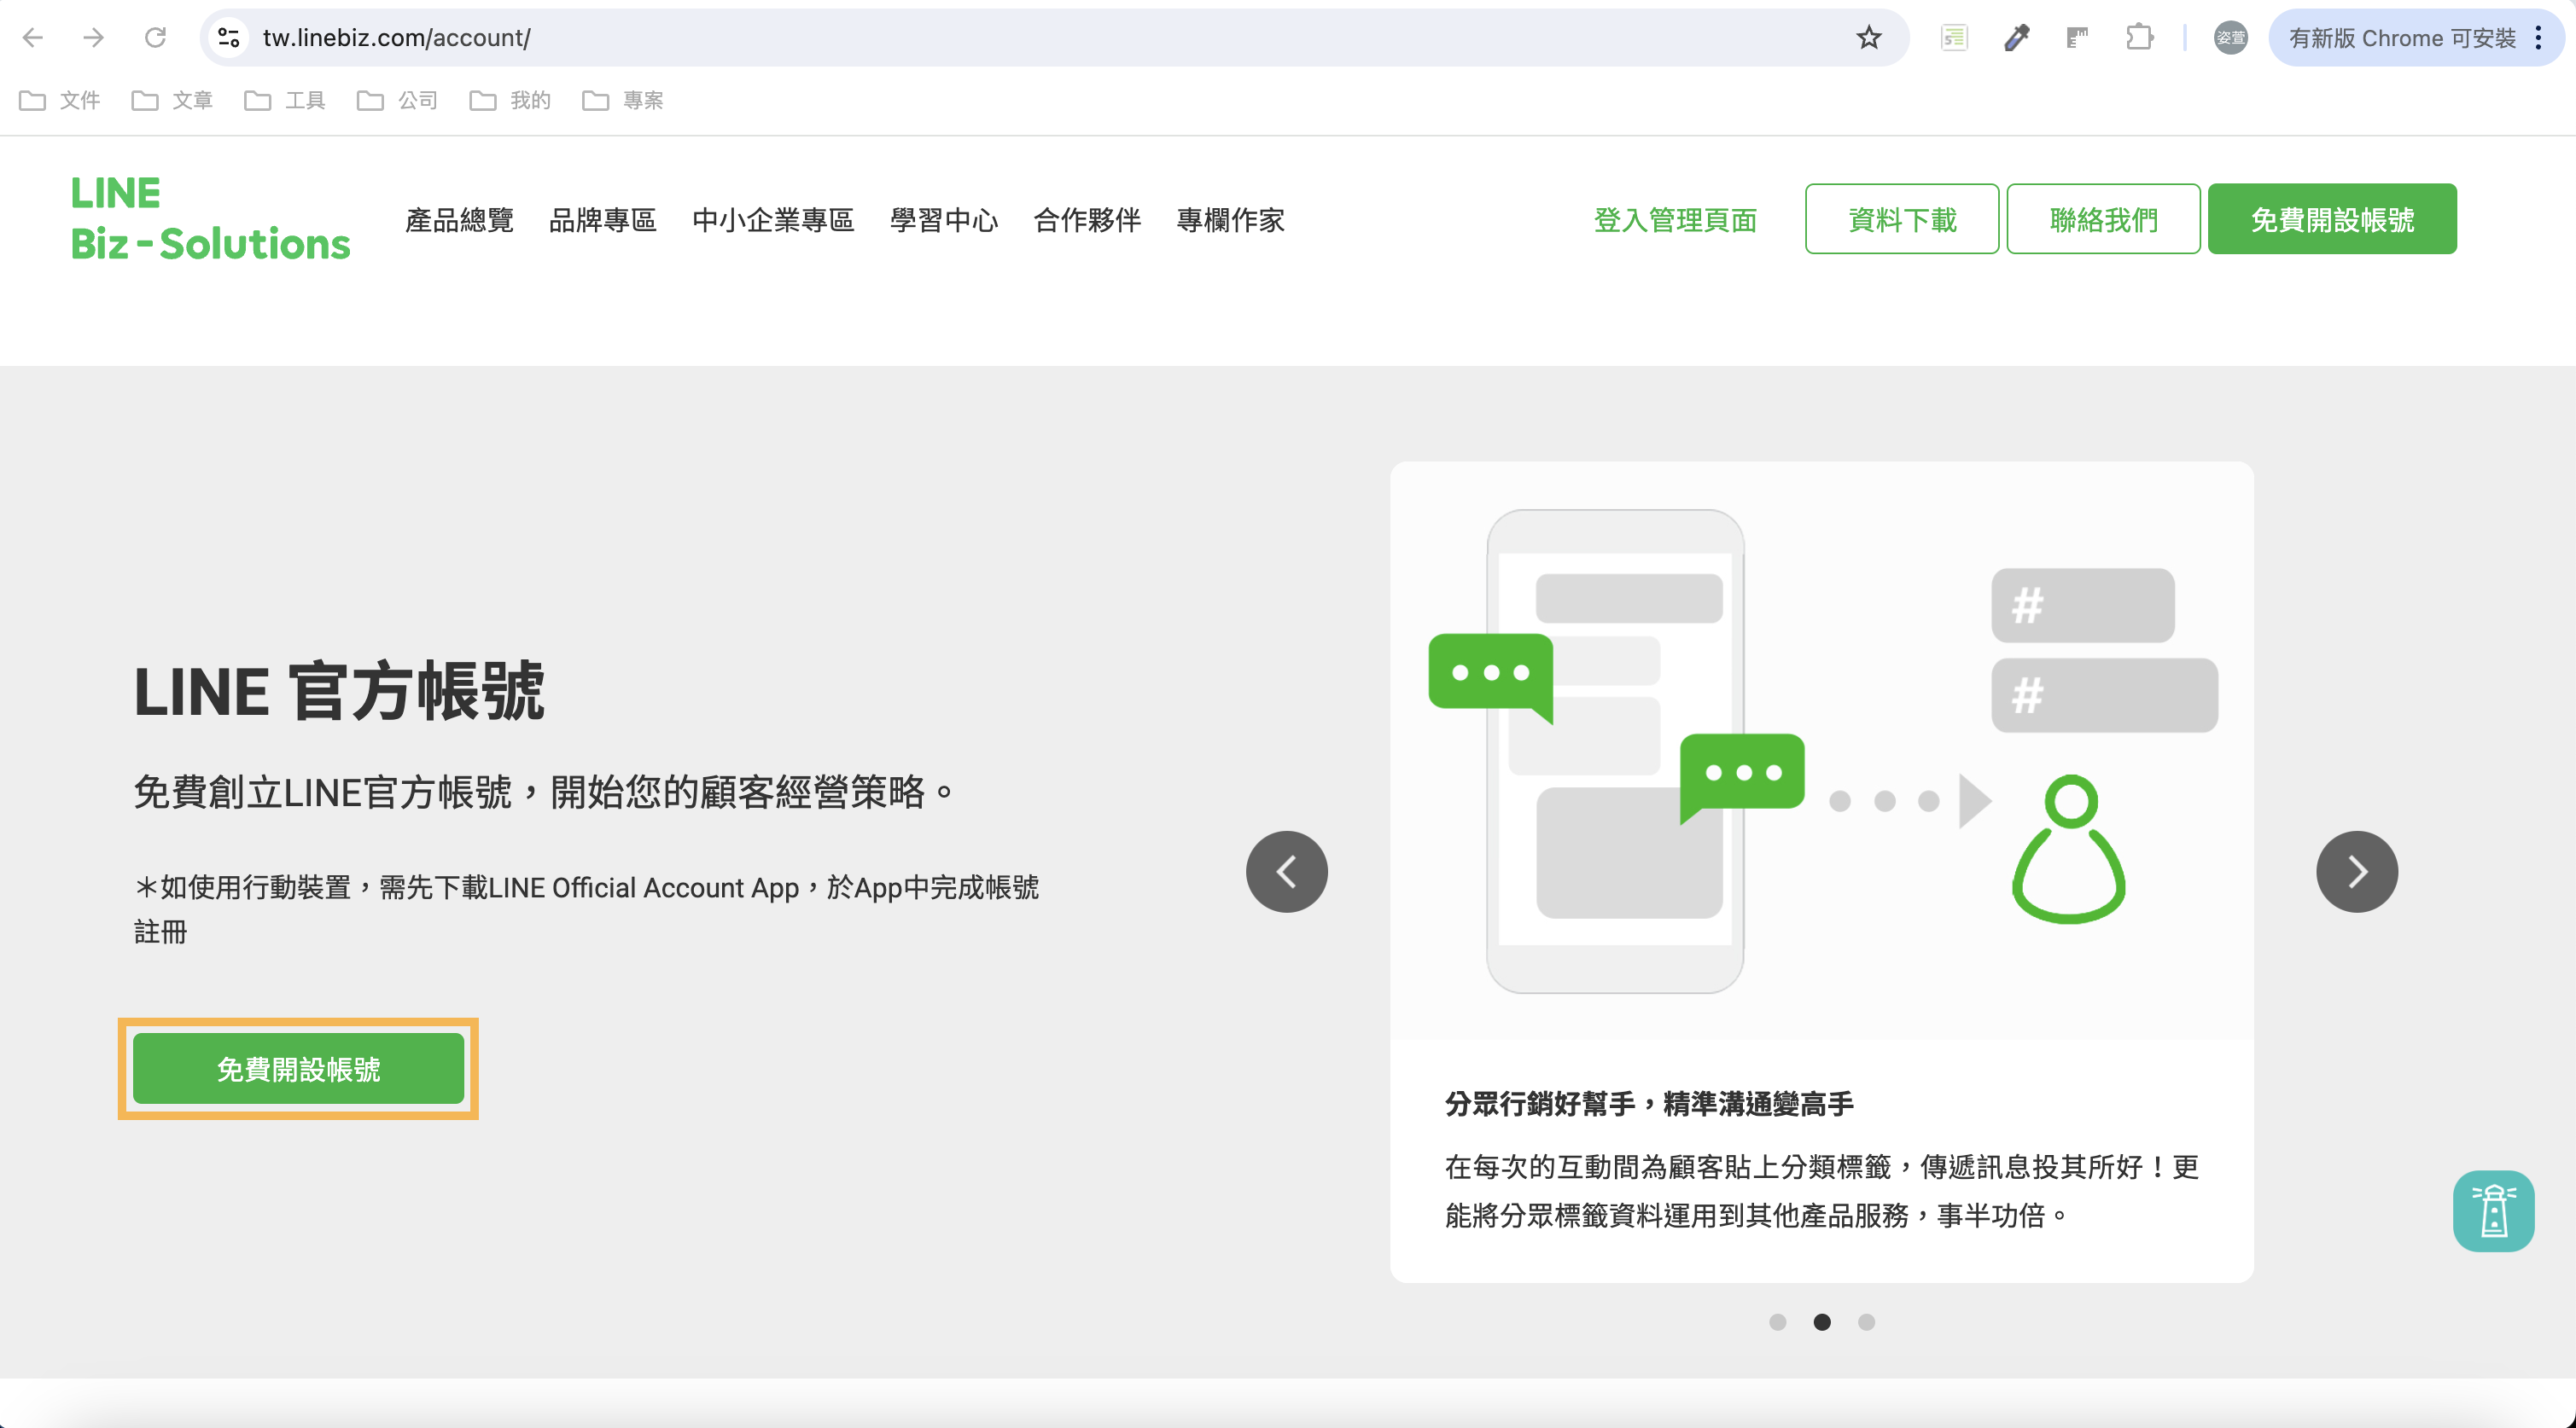
Task: Click the phone chat illustration in carousel
Action: pos(1822,751)
